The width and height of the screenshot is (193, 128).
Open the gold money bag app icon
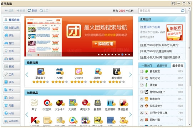click(123, 120)
